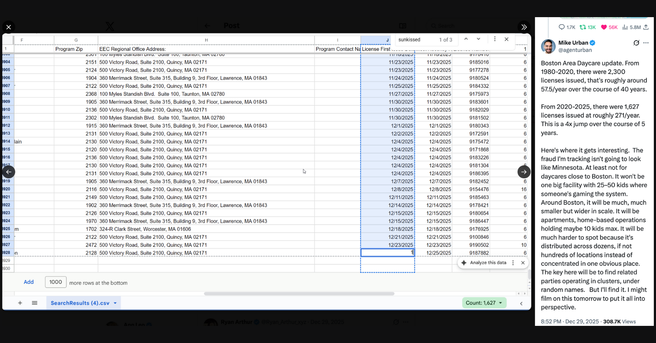The height and width of the screenshot is (343, 656).
Task: Select the SearchResults (4).csv sheet tab
Action: pyautogui.click(x=80, y=303)
